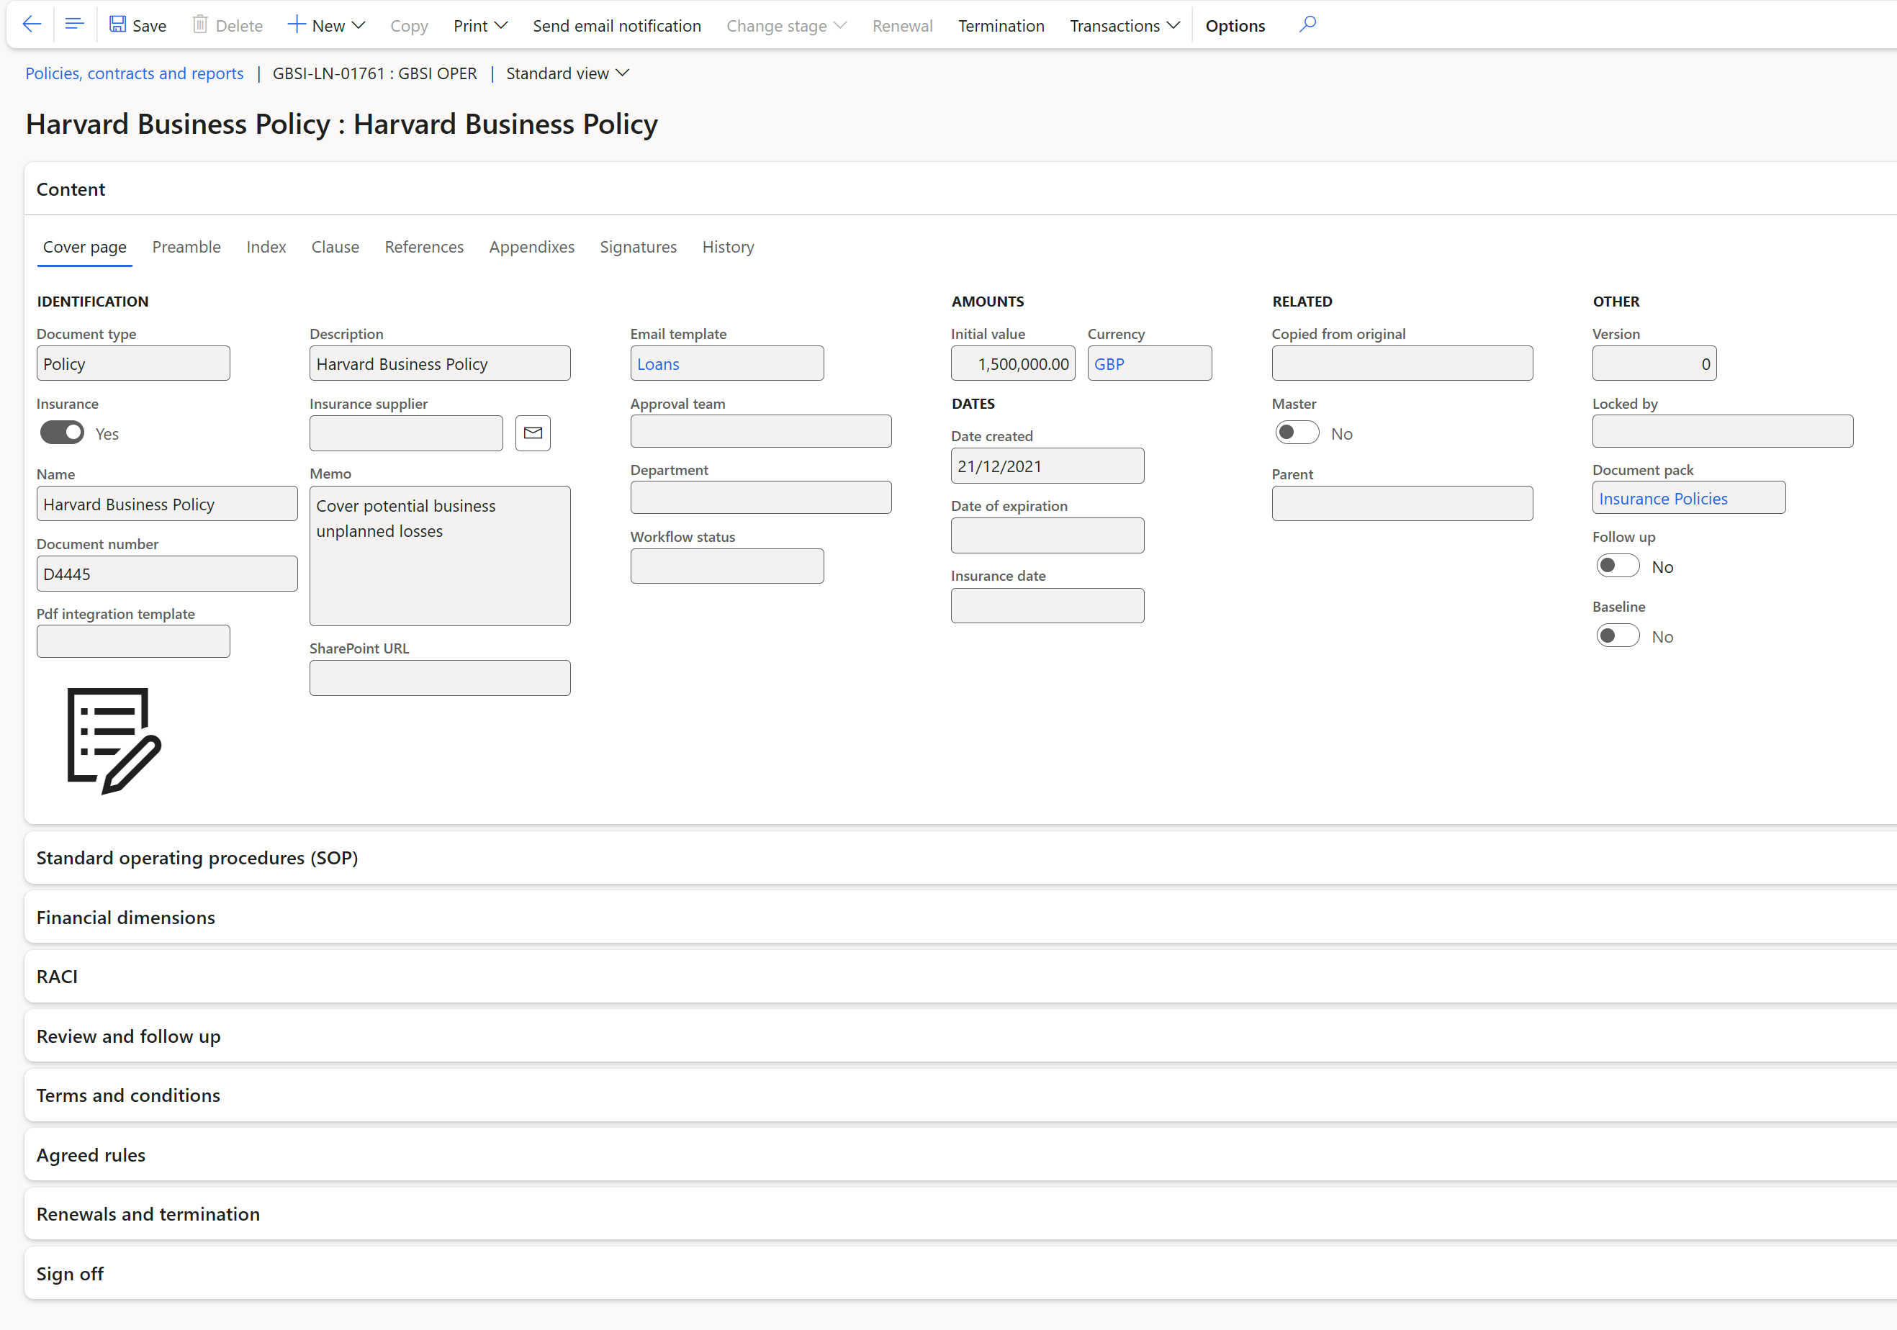The width and height of the screenshot is (1897, 1330).
Task: Click the insurance supplier email icon
Action: pos(533,433)
